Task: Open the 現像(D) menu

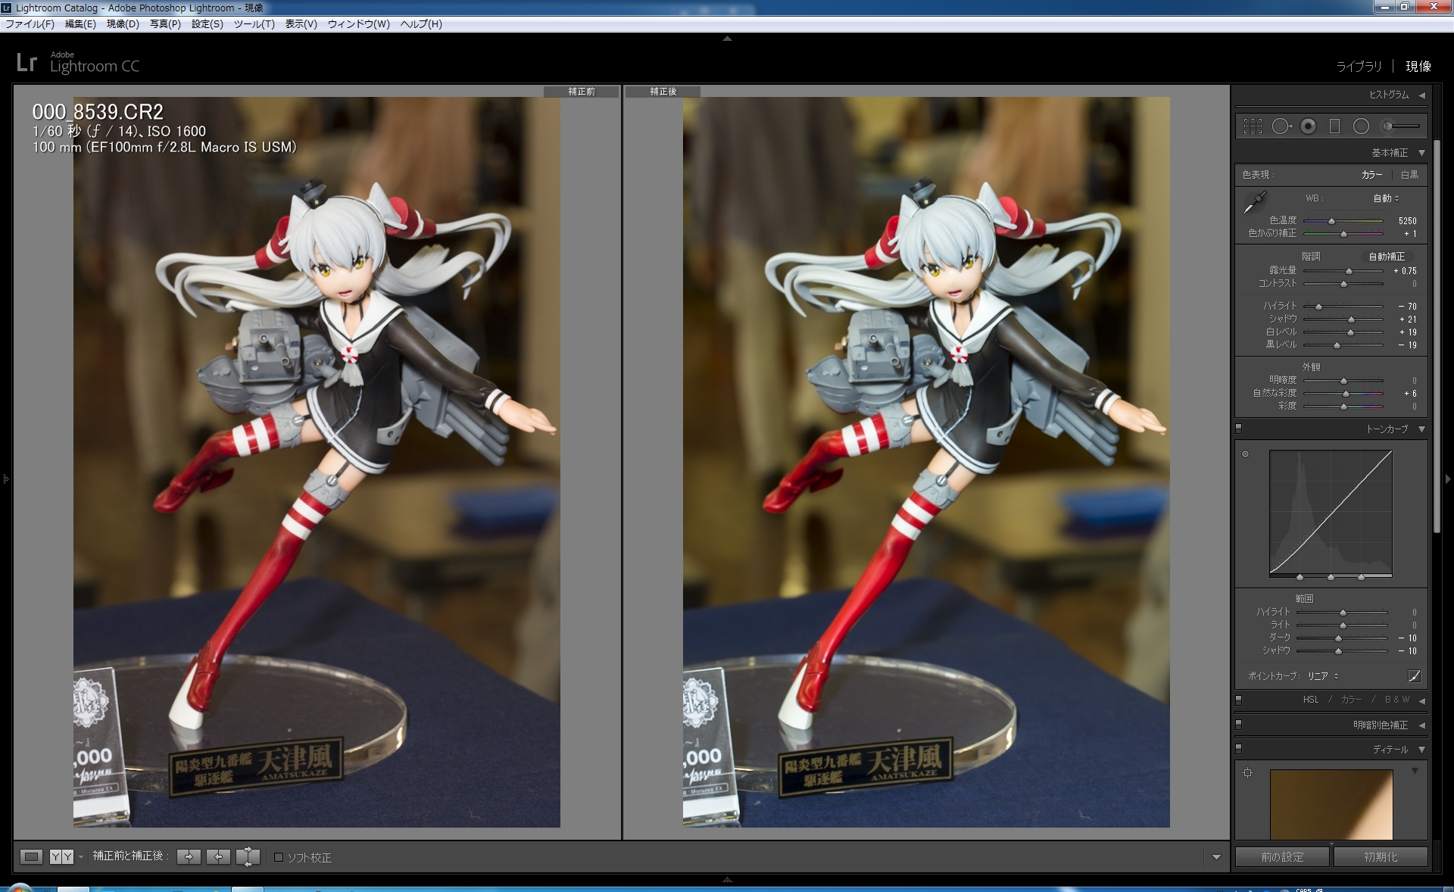Action: [123, 24]
